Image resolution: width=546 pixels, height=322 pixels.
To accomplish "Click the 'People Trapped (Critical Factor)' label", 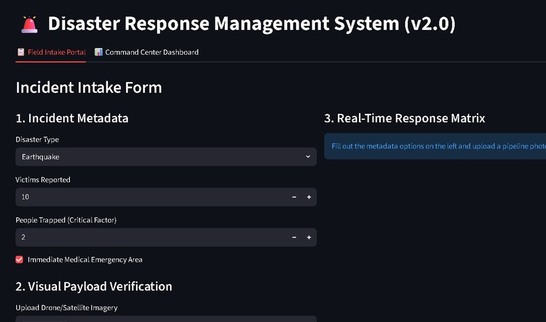I will point(66,220).
